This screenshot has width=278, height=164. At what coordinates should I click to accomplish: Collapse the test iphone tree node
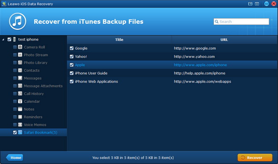click(3, 40)
